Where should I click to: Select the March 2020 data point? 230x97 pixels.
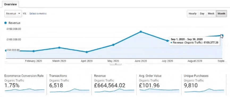point(59,47)
